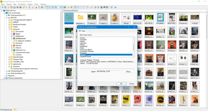Click the folder icon in status bar
208x111 pixels.
[15, 109]
